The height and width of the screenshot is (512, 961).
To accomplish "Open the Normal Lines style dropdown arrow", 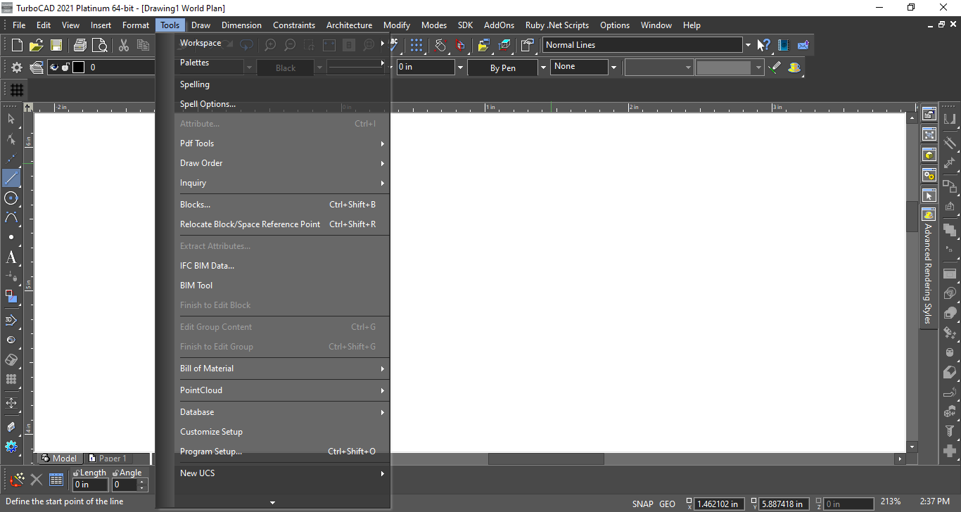I will (x=747, y=45).
